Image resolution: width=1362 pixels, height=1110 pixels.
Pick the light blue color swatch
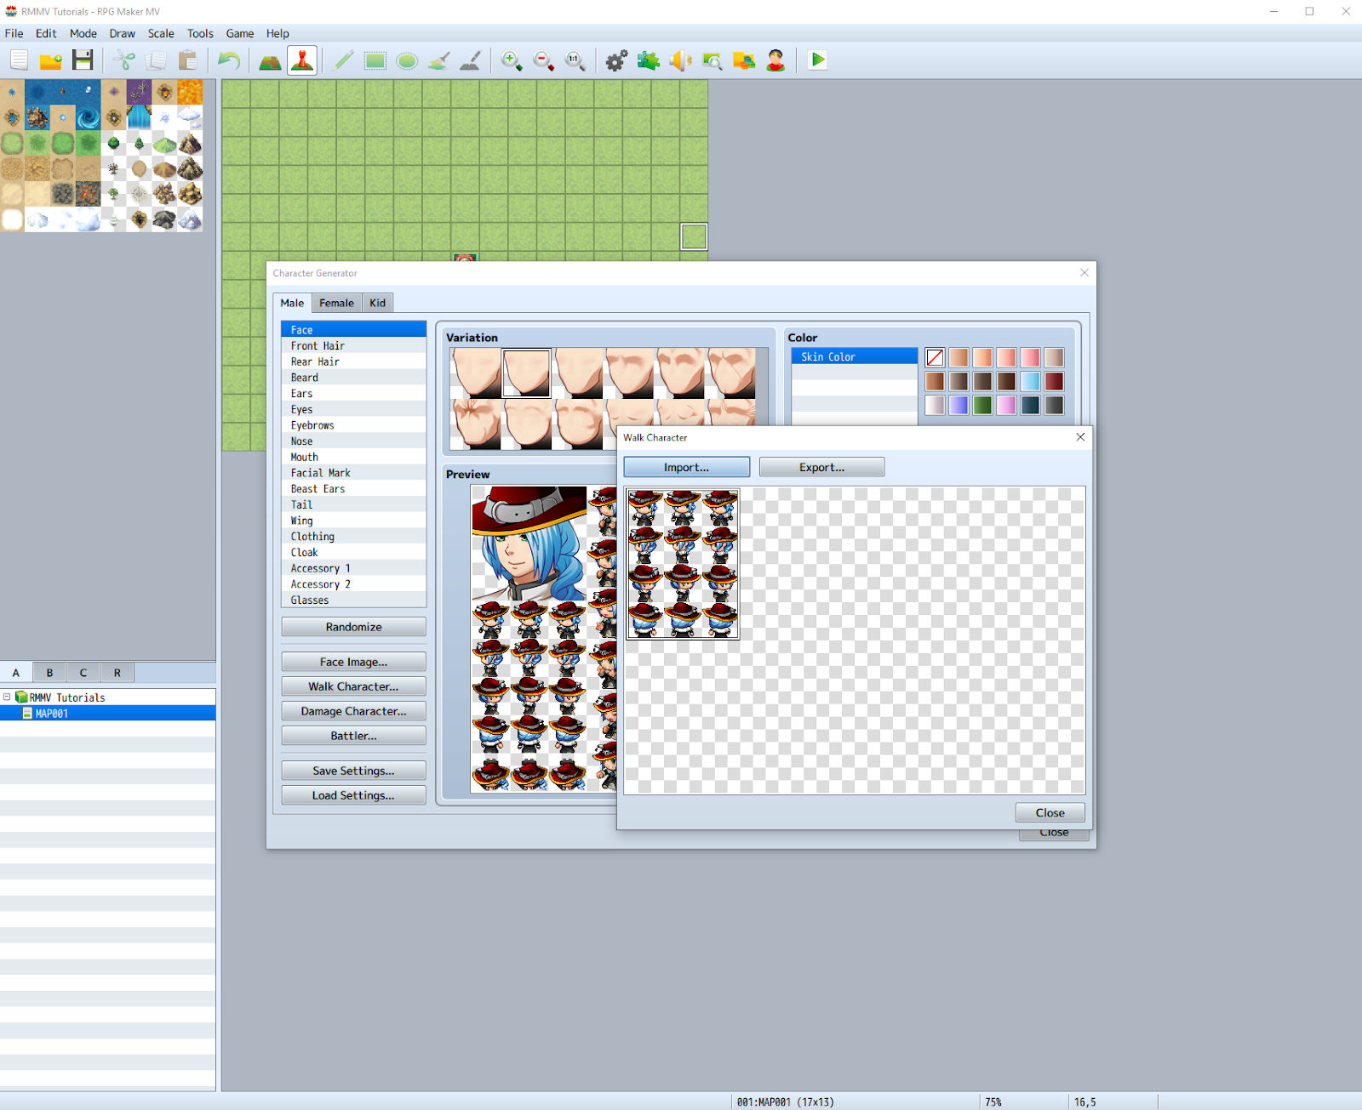click(1030, 381)
